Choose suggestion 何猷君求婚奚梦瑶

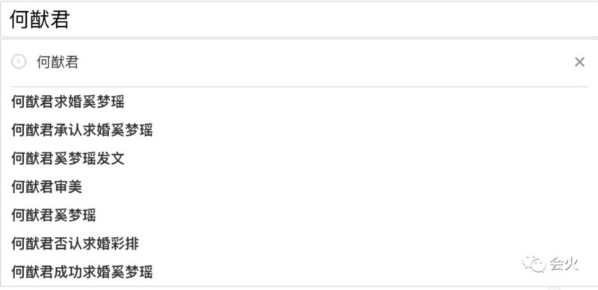[x=67, y=102]
